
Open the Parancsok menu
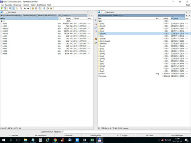pyautogui.click(x=17, y=5)
